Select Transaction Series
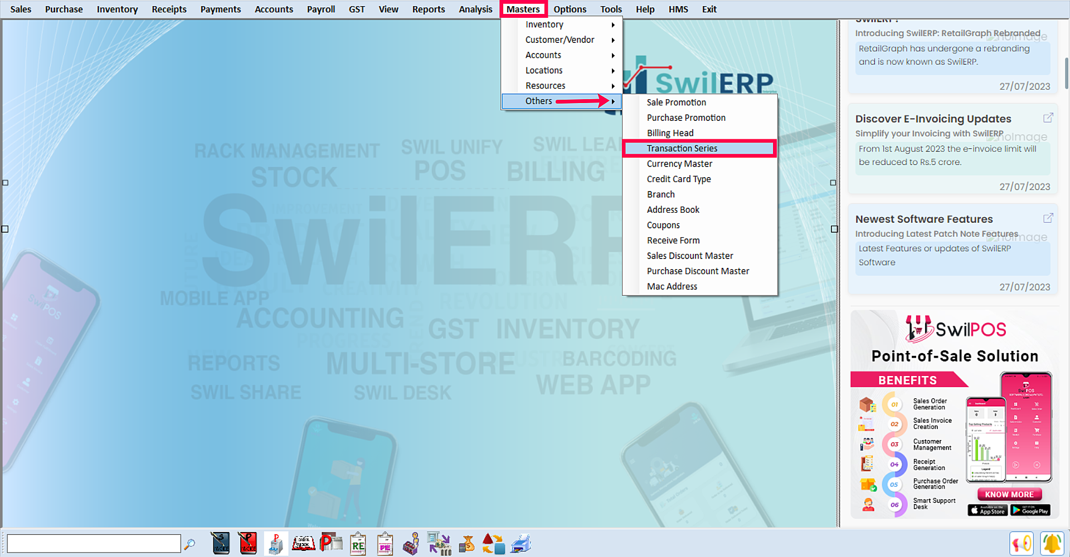Image resolution: width=1070 pixels, height=557 pixels. (700, 148)
